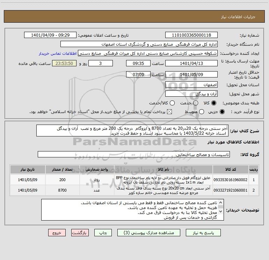Click the quantity cell 8700

(62, 190)
